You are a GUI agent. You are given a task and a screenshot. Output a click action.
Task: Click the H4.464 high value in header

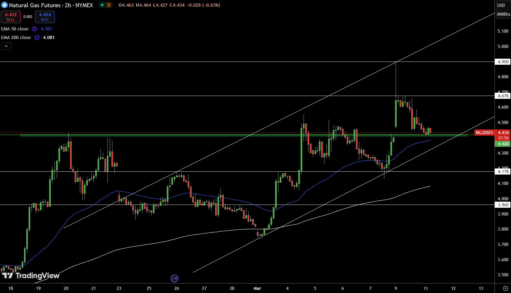tap(143, 5)
